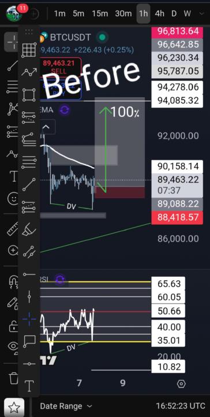Grab the favorites toolbar dotted drag handle
This screenshot has height=417, width=210.
click(x=29, y=32)
